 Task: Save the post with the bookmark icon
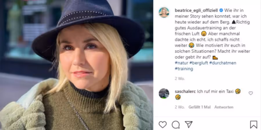point(253,125)
